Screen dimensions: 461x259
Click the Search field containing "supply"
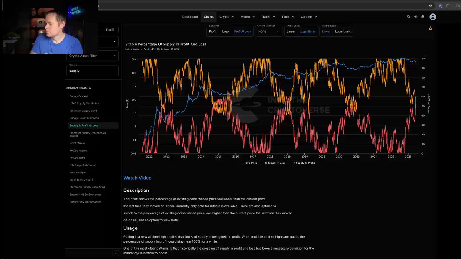point(93,71)
